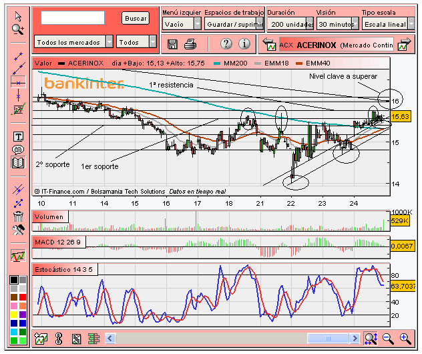Screen dimensions: 422x354
Task: Open the hammer and wrench settings
Action: click(18, 230)
